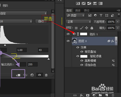Click properties panel scroll up arrow

point(53,11)
